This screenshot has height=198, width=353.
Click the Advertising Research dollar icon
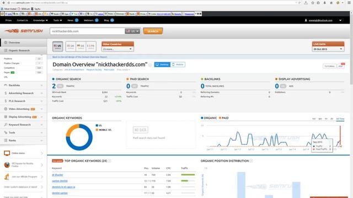(x=6, y=93)
